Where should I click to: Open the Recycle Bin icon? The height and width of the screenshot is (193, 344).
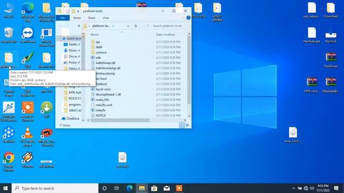pyautogui.click(x=9, y=35)
